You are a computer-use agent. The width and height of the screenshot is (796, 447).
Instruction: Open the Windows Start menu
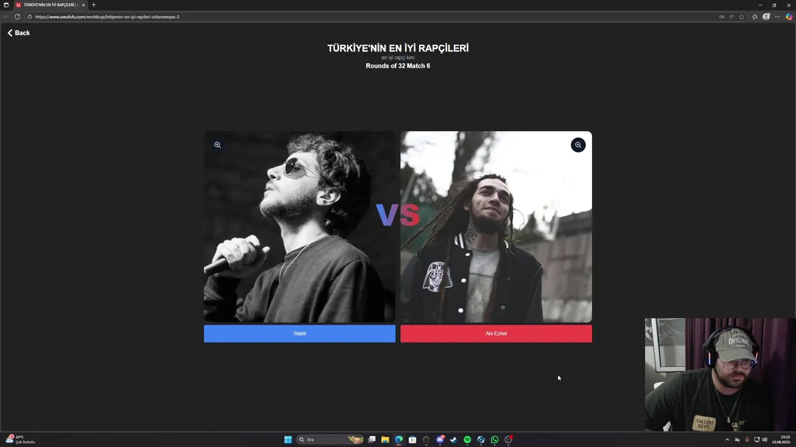tap(288, 440)
